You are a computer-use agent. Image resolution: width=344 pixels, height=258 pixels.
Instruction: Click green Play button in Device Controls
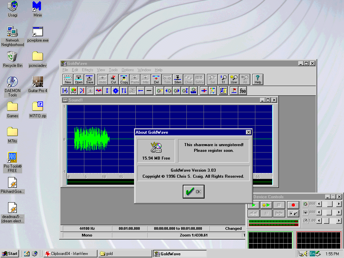[254, 205]
